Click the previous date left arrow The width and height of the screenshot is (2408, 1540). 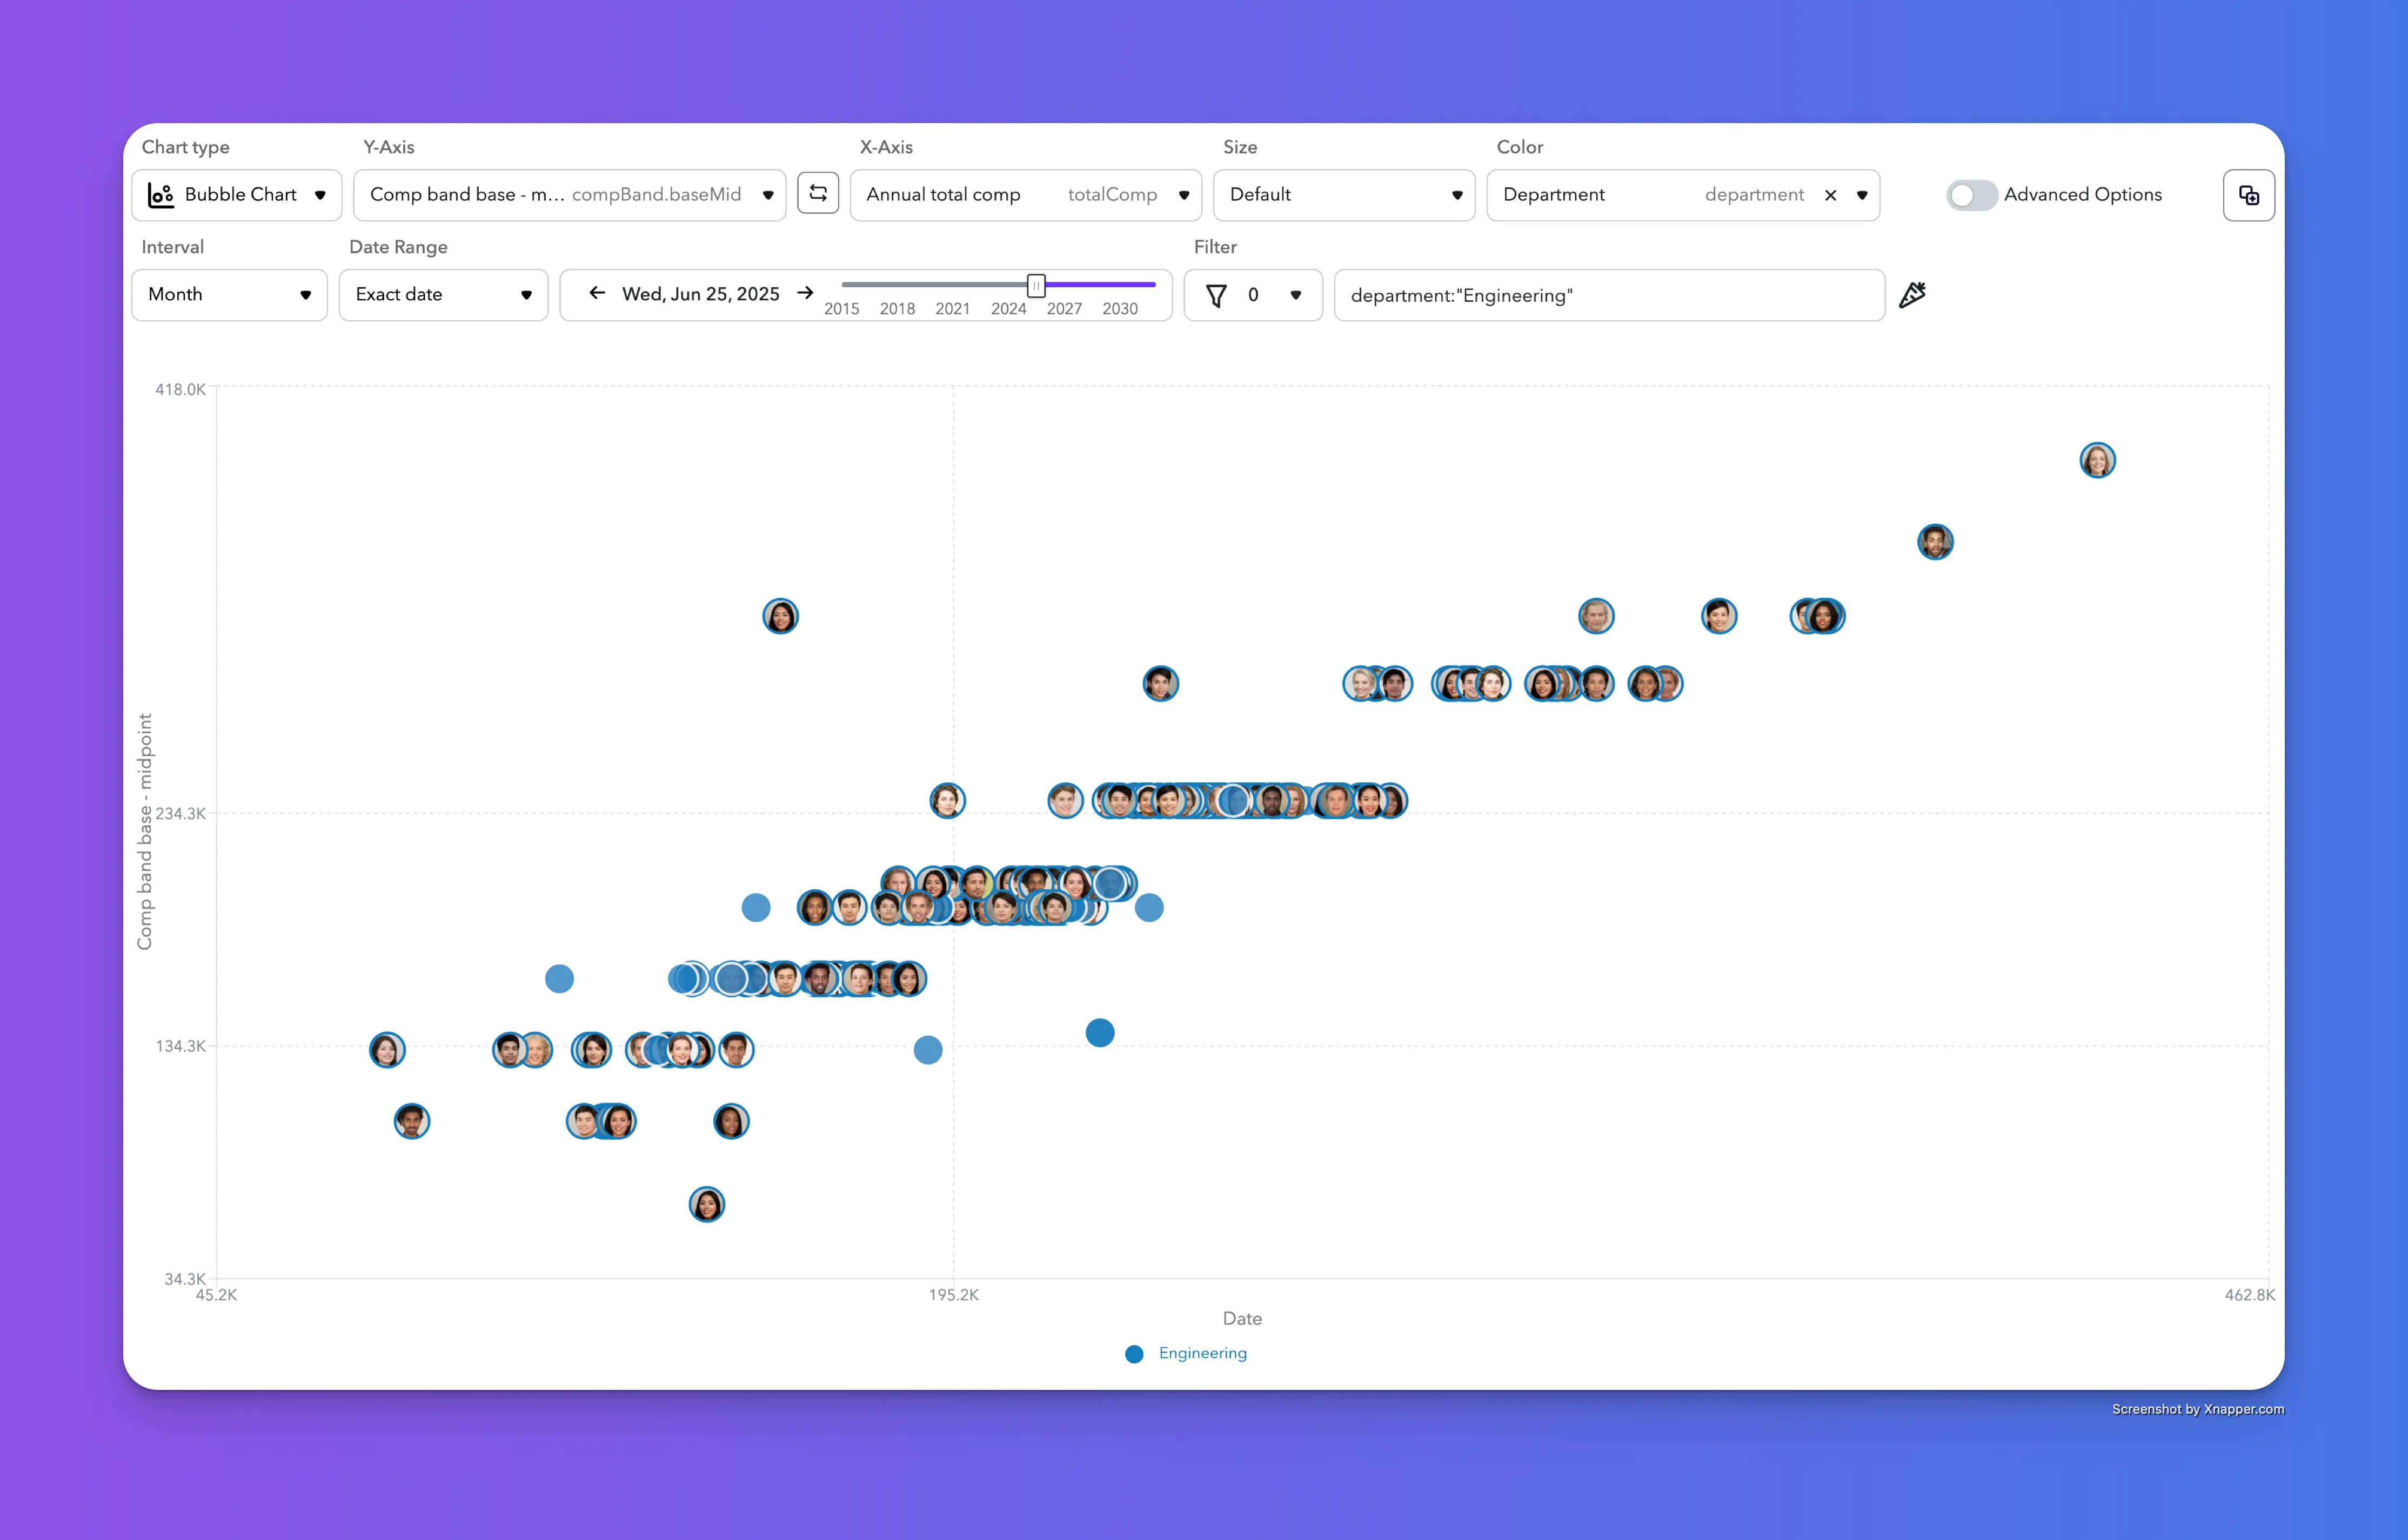[x=598, y=293]
